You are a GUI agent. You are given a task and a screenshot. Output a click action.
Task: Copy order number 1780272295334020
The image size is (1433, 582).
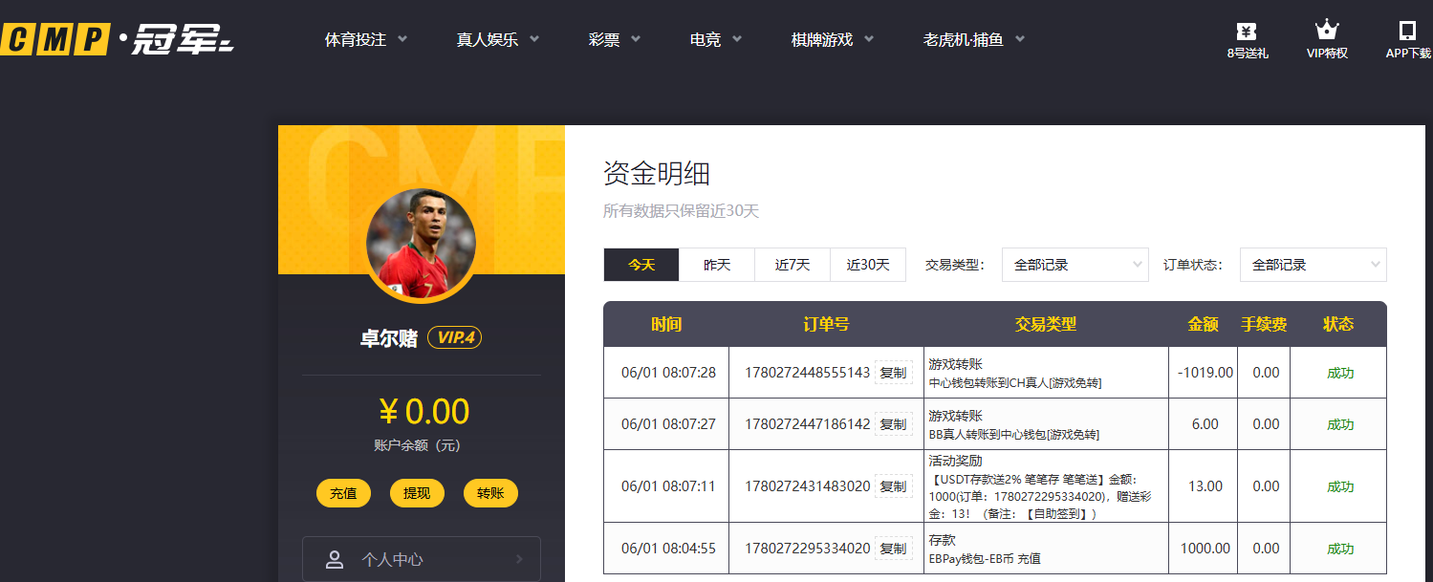893,549
